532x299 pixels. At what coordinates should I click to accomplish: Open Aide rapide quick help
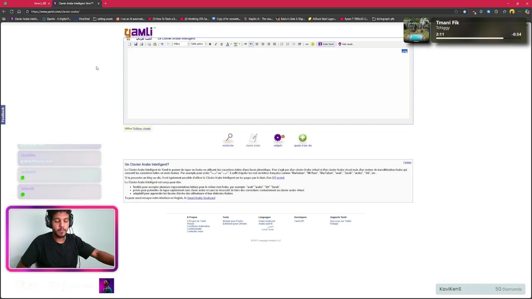point(345,44)
